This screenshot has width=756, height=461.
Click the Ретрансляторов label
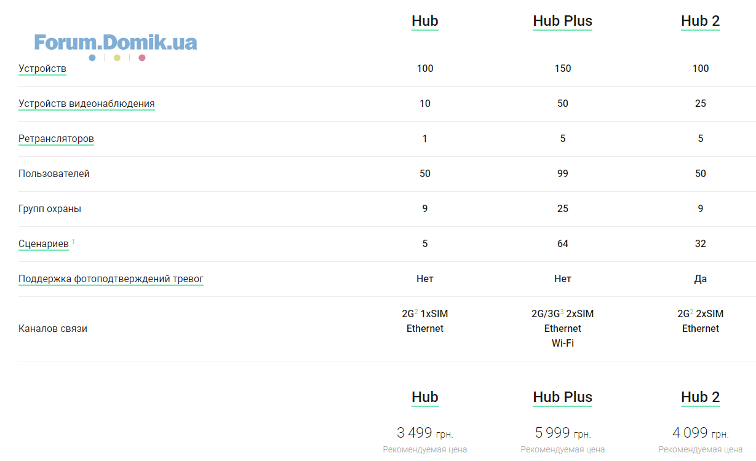click(x=56, y=139)
